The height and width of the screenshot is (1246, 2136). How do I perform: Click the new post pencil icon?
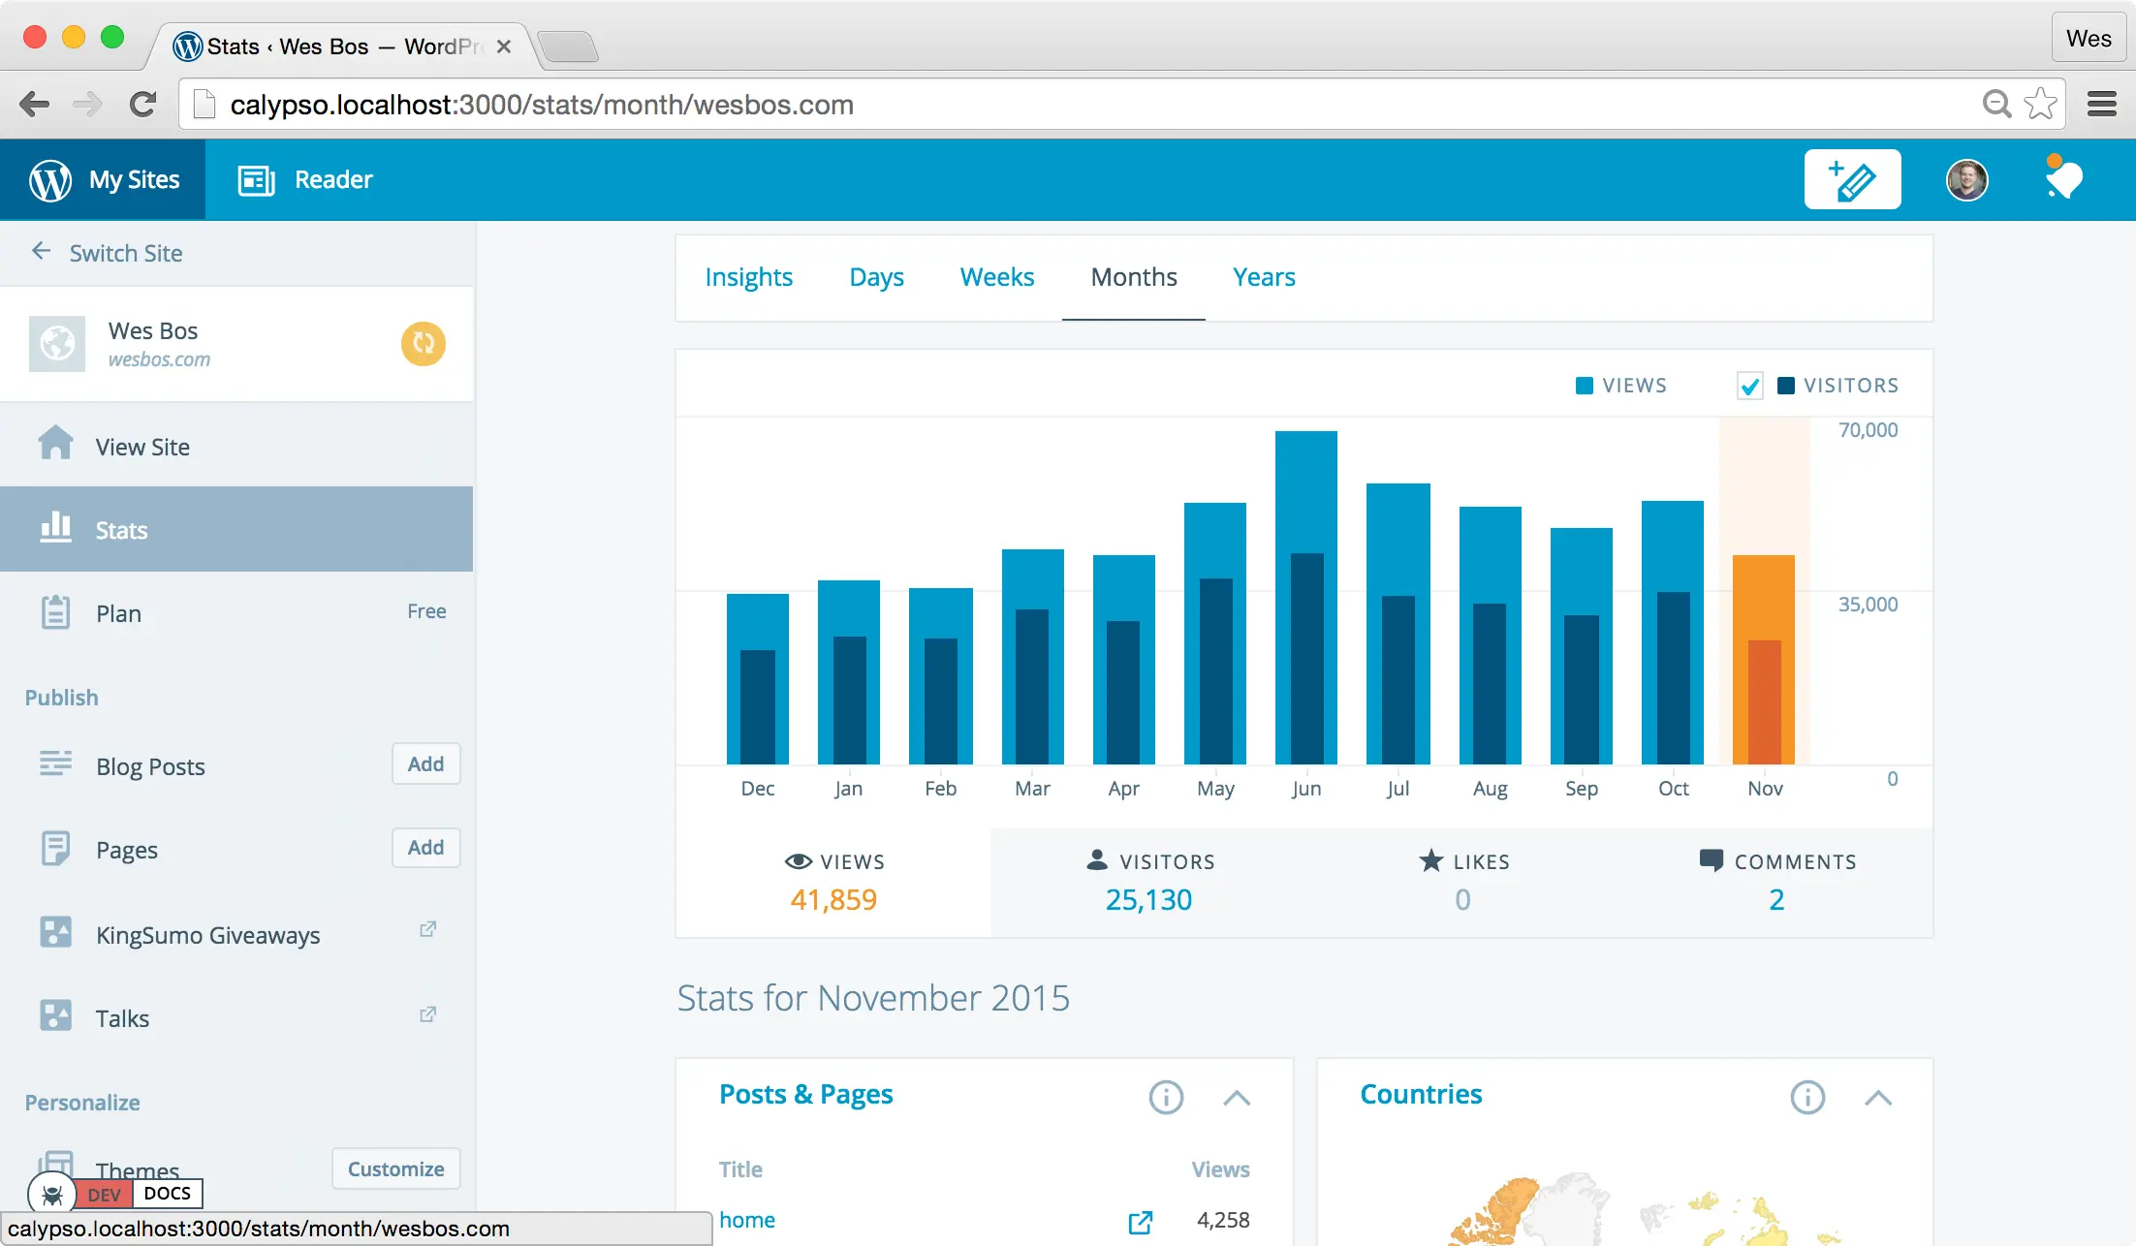[1851, 180]
